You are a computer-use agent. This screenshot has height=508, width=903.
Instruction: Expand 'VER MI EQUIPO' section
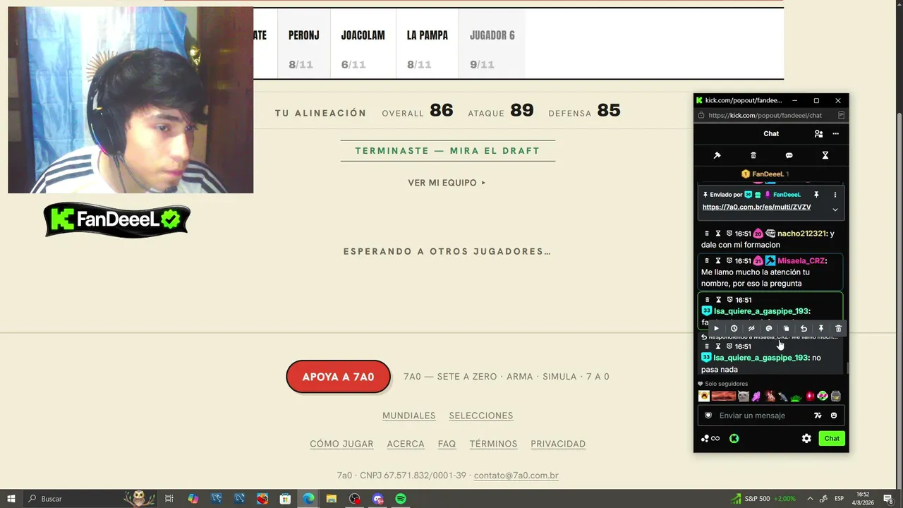[x=447, y=183]
